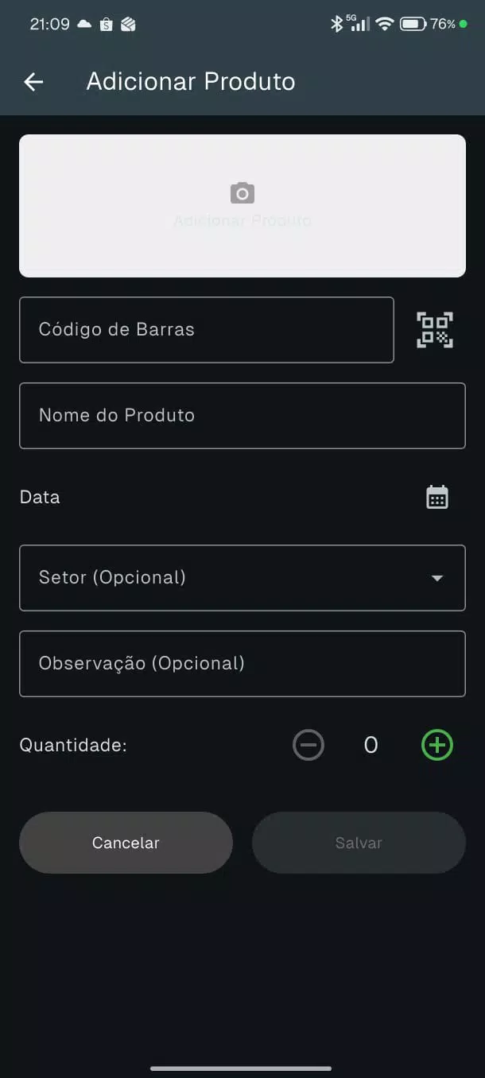Tap the back arrow icon
Viewport: 485px width, 1078px height.
[x=33, y=81]
